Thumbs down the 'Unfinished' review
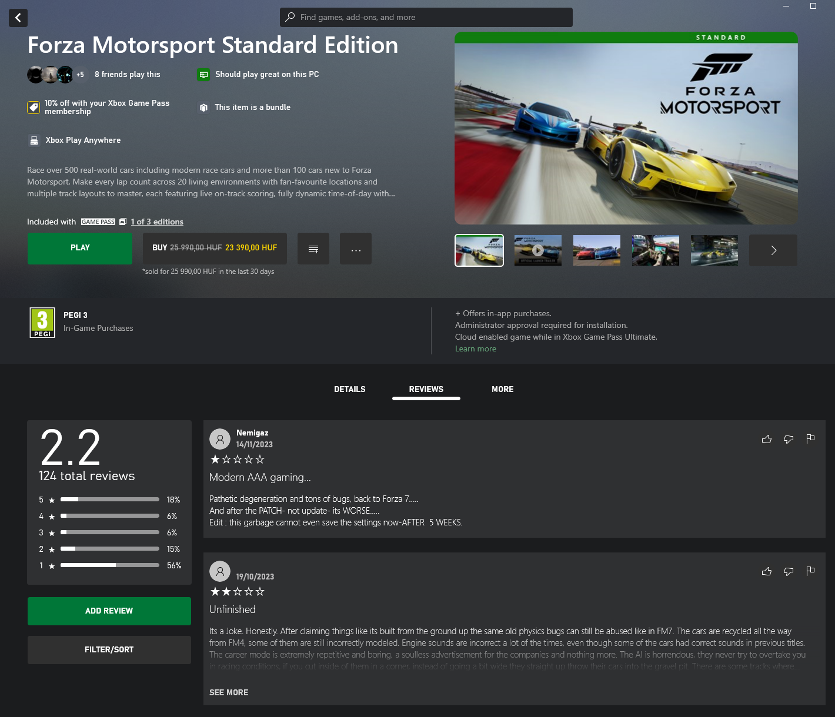Image resolution: width=835 pixels, height=717 pixels. click(789, 571)
